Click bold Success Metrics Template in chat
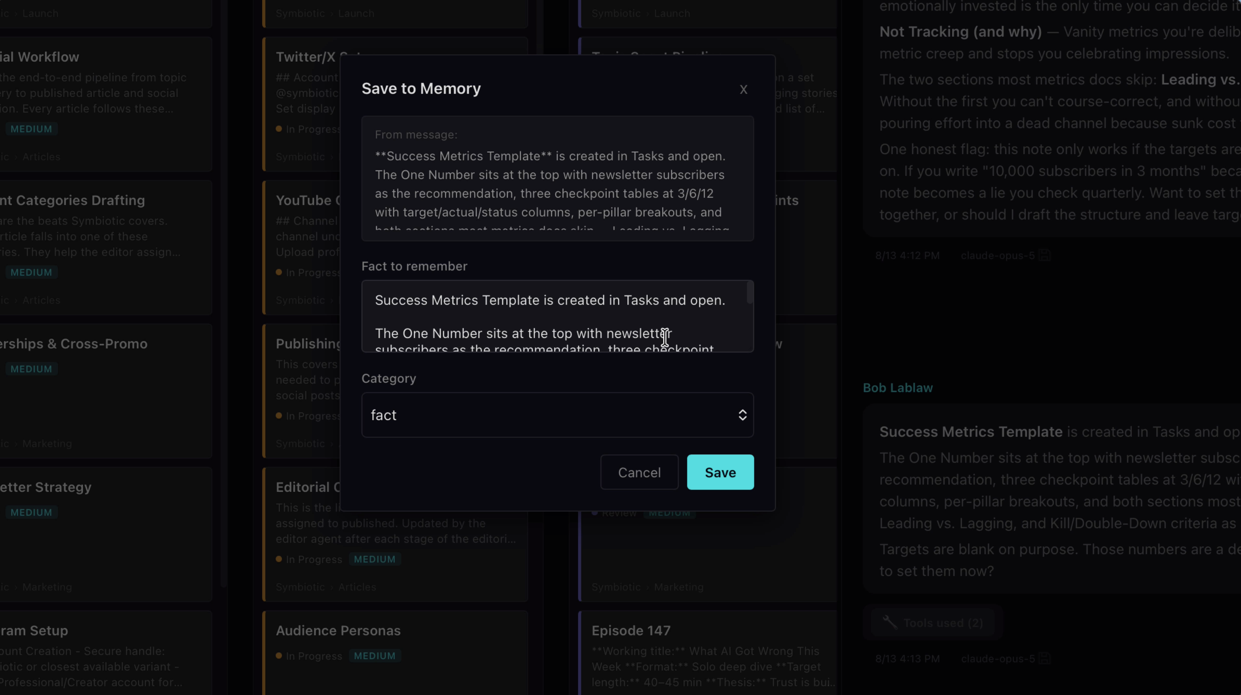 (x=971, y=432)
